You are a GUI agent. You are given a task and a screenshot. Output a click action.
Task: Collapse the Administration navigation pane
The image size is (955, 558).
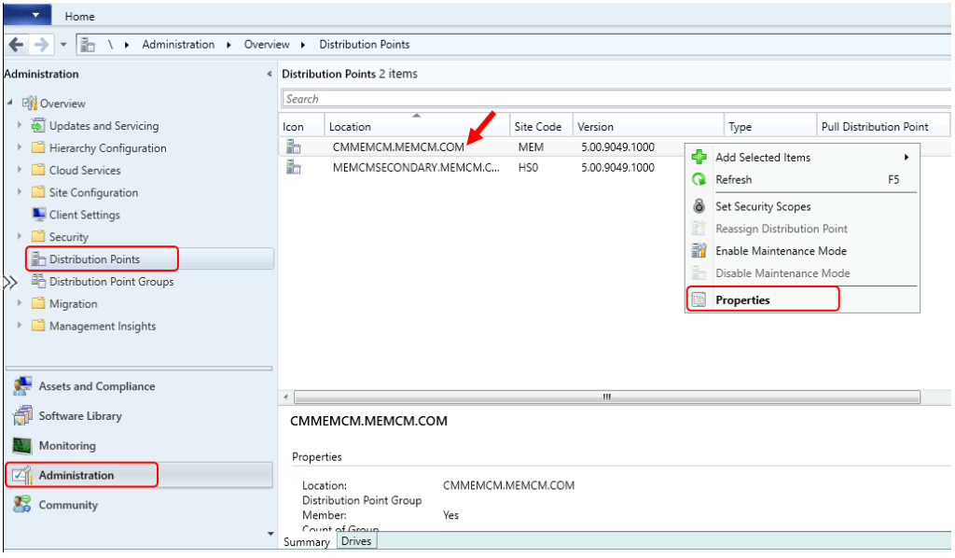[270, 74]
